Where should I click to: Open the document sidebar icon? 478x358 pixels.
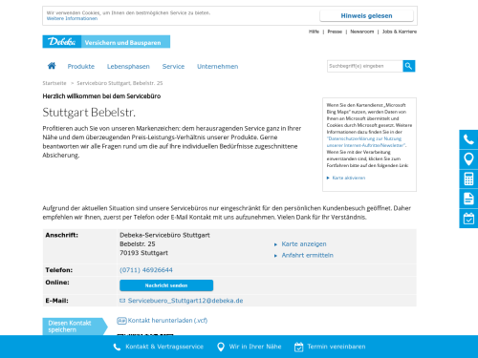click(x=468, y=199)
